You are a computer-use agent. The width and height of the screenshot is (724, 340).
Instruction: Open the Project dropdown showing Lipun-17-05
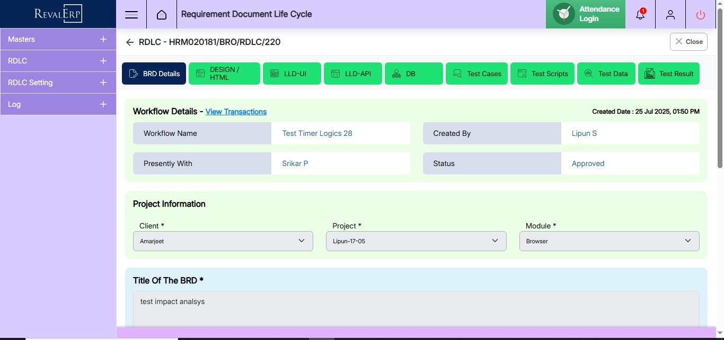(x=416, y=241)
